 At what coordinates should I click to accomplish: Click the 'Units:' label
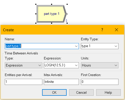(85, 58)
